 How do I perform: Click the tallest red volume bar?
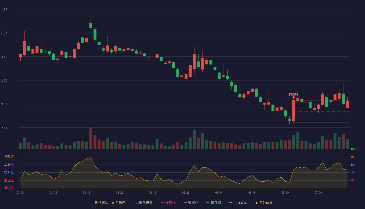tap(91, 138)
